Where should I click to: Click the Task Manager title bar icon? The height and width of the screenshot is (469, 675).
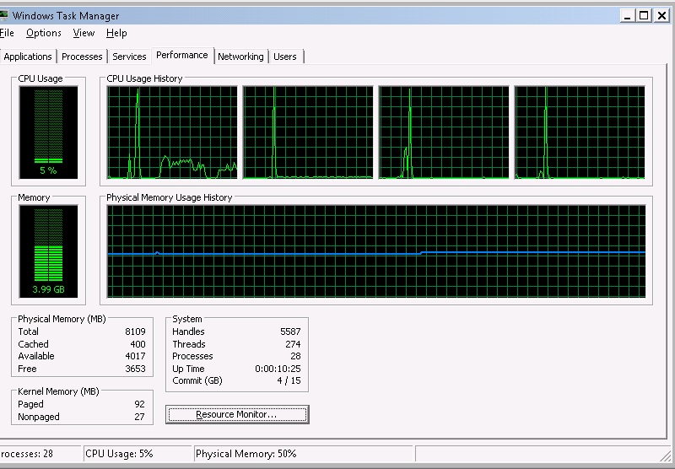point(4,15)
